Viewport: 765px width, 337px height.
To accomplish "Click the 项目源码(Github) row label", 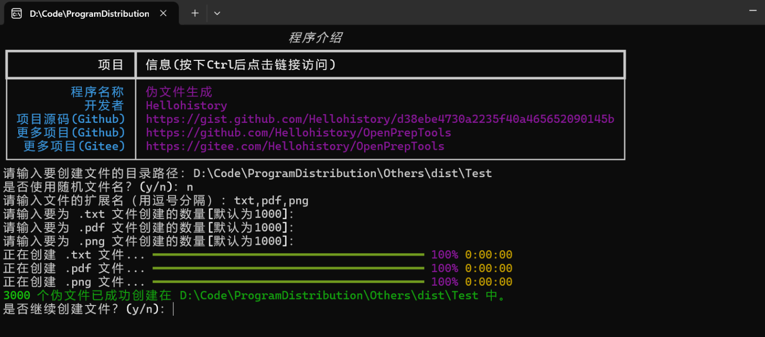I will [x=71, y=119].
